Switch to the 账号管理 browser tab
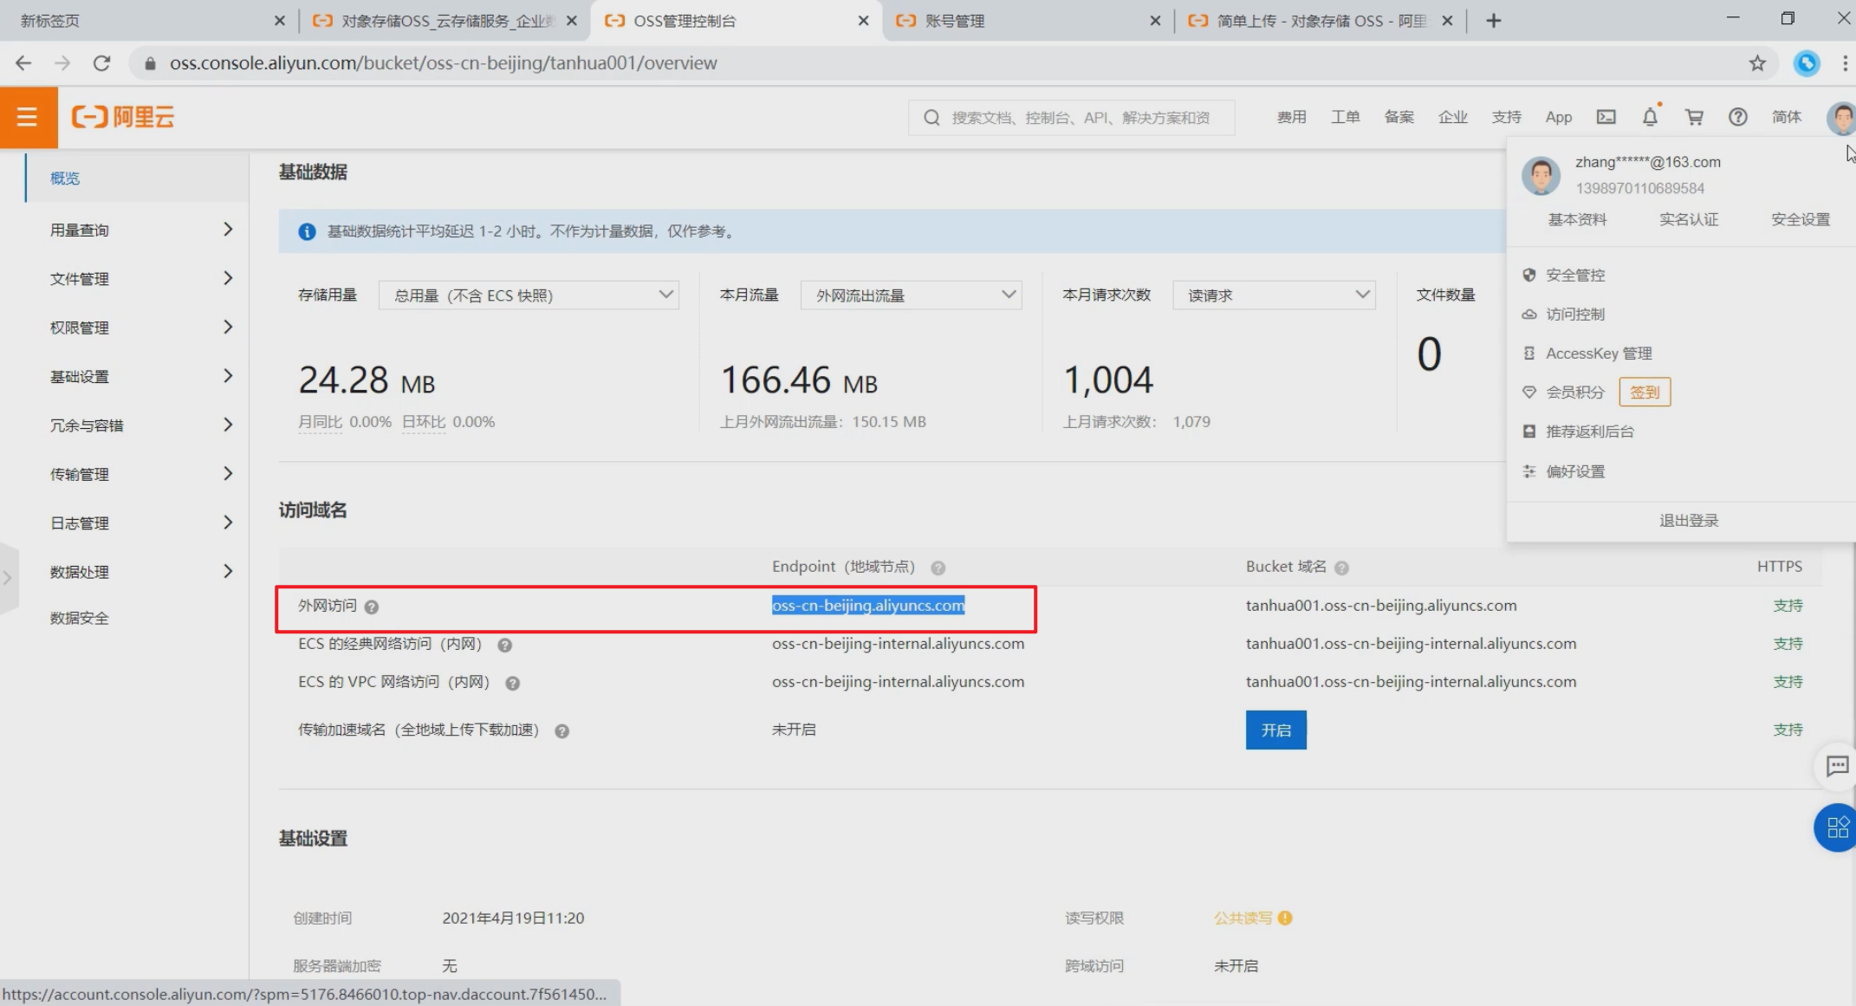This screenshot has height=1006, width=1856. (x=1022, y=21)
